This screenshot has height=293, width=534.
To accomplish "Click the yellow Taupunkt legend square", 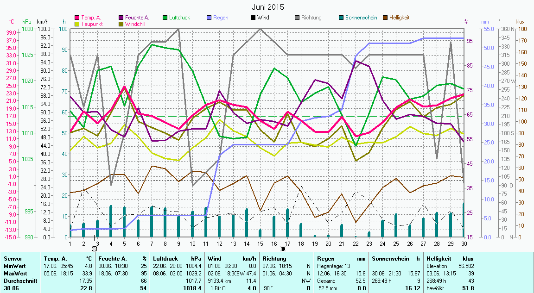I will click(77, 24).
